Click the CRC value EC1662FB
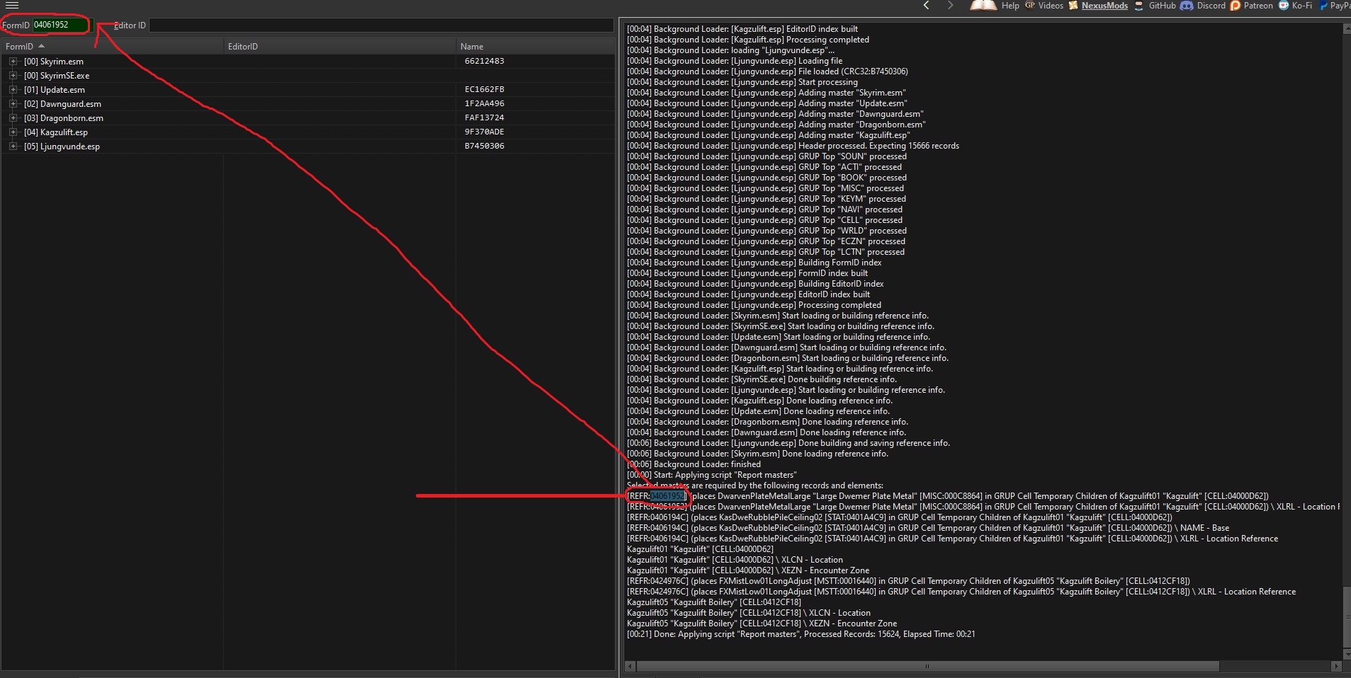This screenshot has width=1351, height=678. point(485,89)
